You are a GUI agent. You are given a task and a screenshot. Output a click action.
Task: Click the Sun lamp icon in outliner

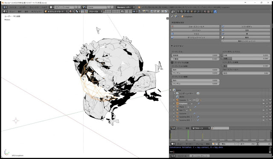coord(177,110)
